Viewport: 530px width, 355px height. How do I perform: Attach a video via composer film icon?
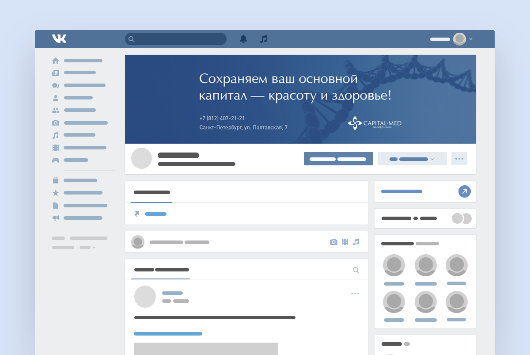[x=345, y=242]
